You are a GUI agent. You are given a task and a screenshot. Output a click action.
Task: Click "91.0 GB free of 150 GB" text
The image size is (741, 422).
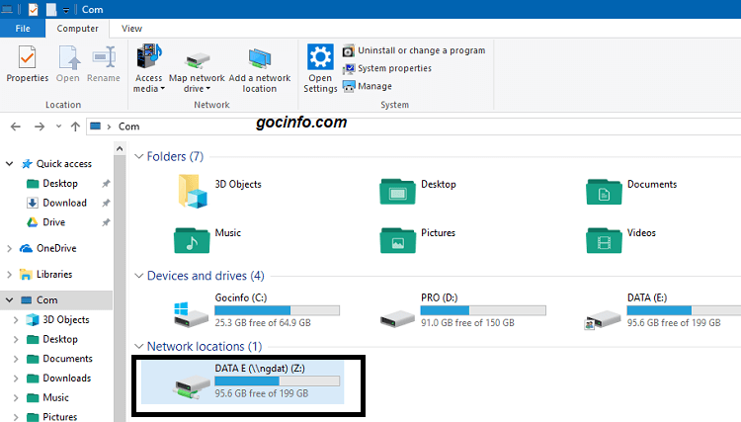(467, 323)
